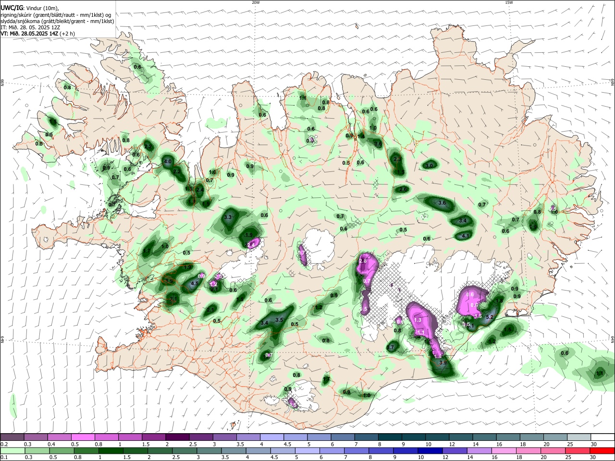Select the 'rigning/skúrir (grænt/blátt/rautt - mm/1klst) og' line
Viewport: 615px width, 461px height.
click(56, 15)
